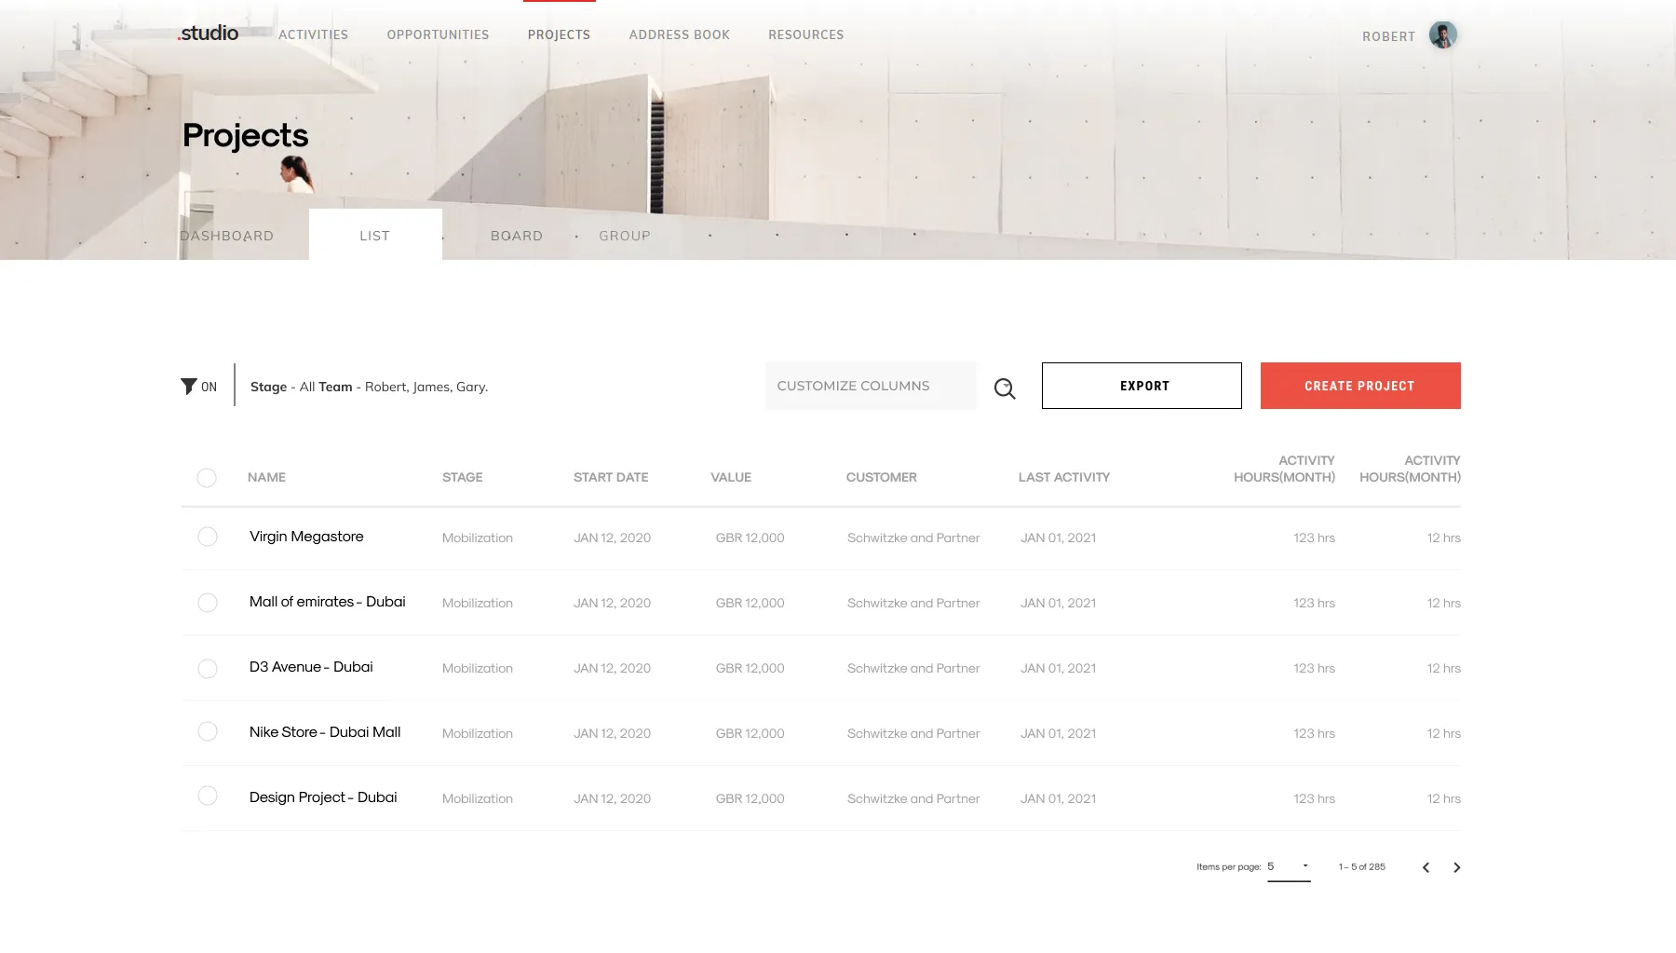Open the Group view

tap(625, 235)
